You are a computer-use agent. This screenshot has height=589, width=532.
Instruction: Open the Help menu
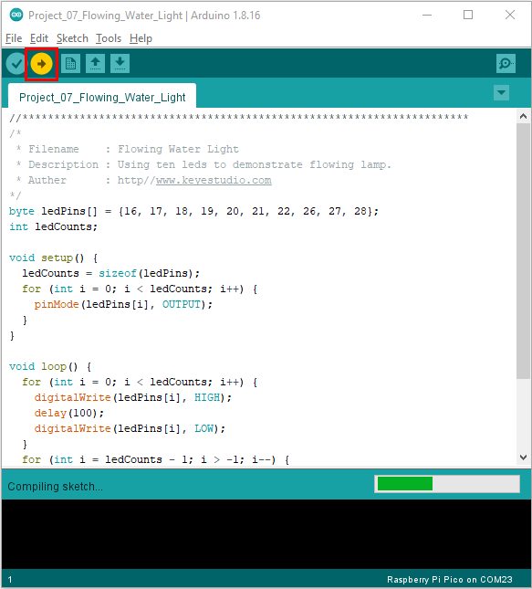[x=141, y=38]
